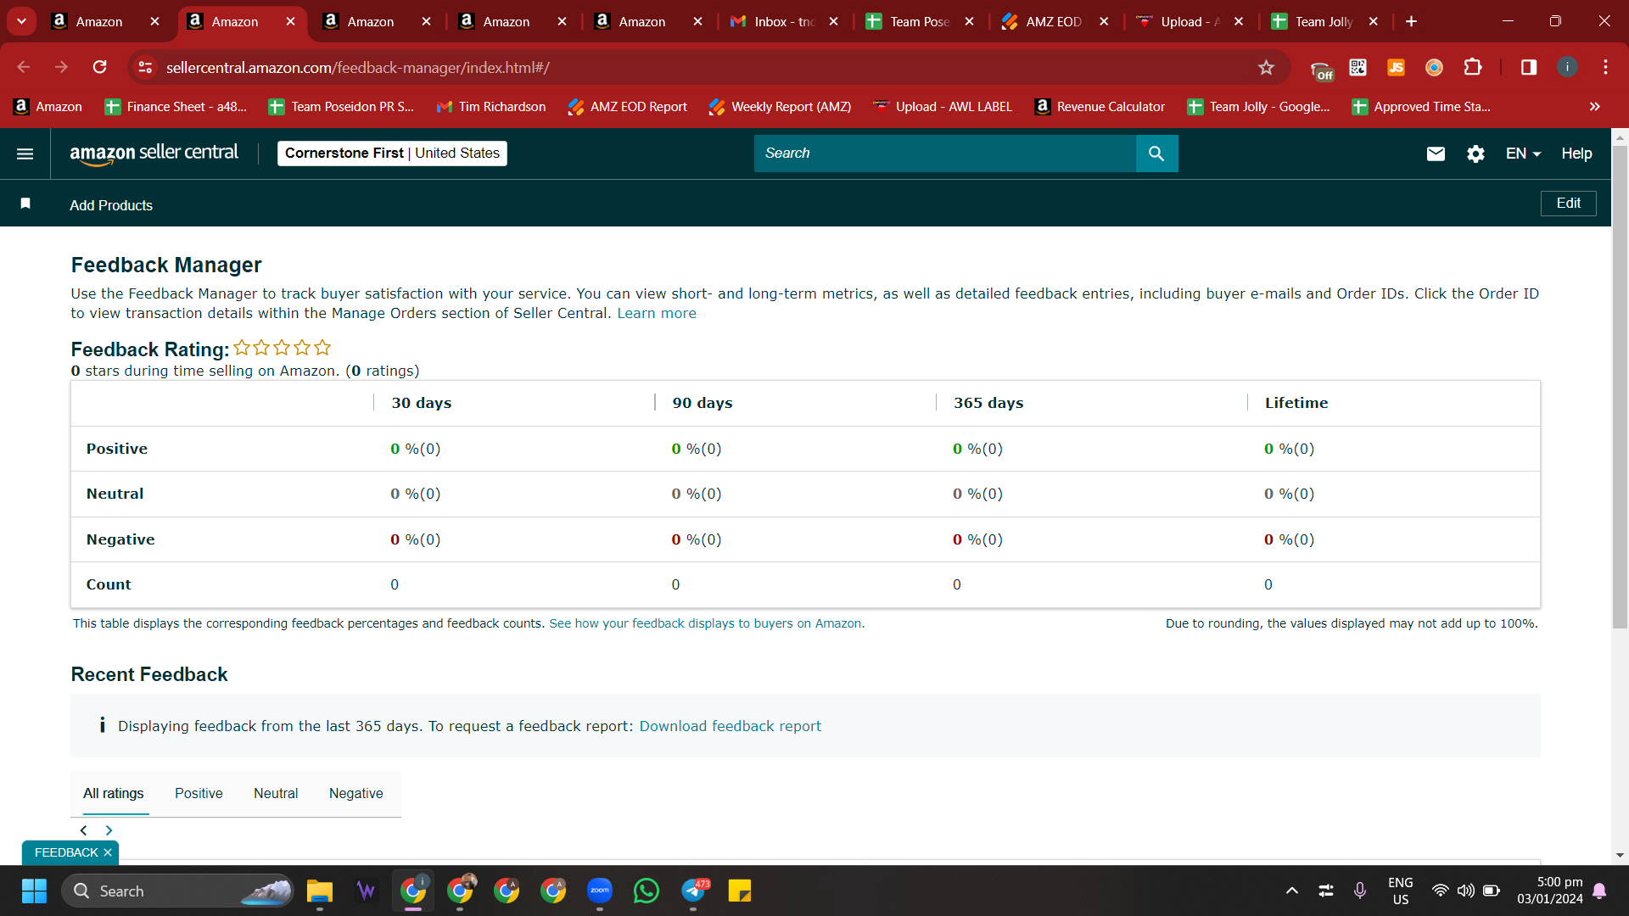Screen dimensions: 1629x916
Task: Open the how feedback displays to buyers link
Action: point(707,623)
